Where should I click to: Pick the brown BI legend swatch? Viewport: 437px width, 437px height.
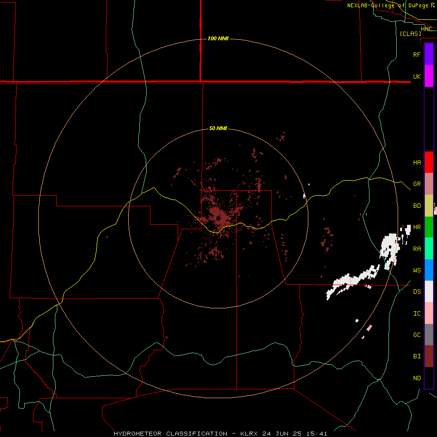(429, 356)
